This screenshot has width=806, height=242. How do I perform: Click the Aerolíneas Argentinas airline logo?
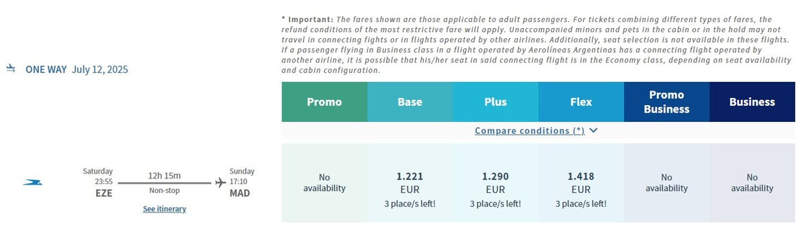(32, 182)
